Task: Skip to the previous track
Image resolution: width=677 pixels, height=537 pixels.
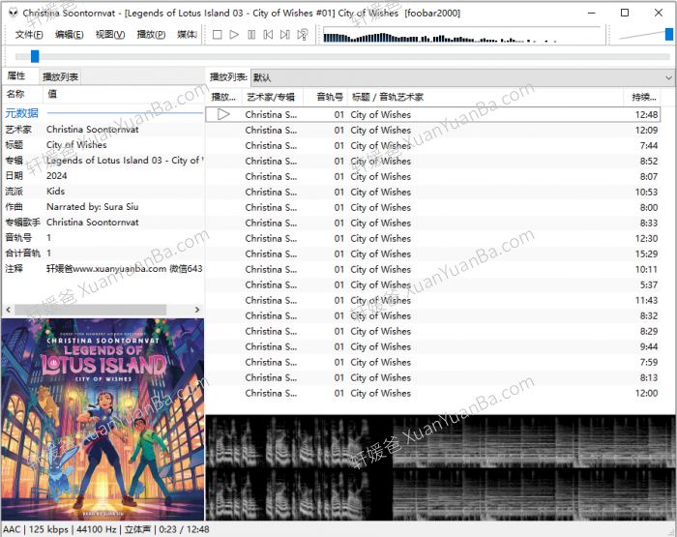Action: coord(268,35)
